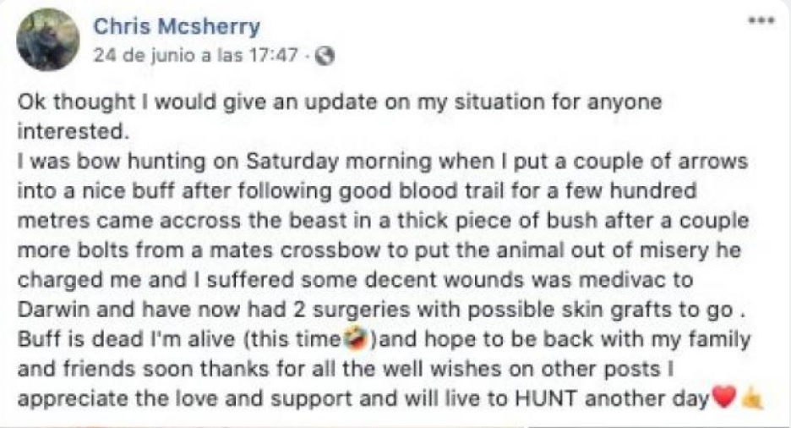791x428 pixels.
Task: Open the post options three-dot menu
Action: pyautogui.click(x=761, y=20)
